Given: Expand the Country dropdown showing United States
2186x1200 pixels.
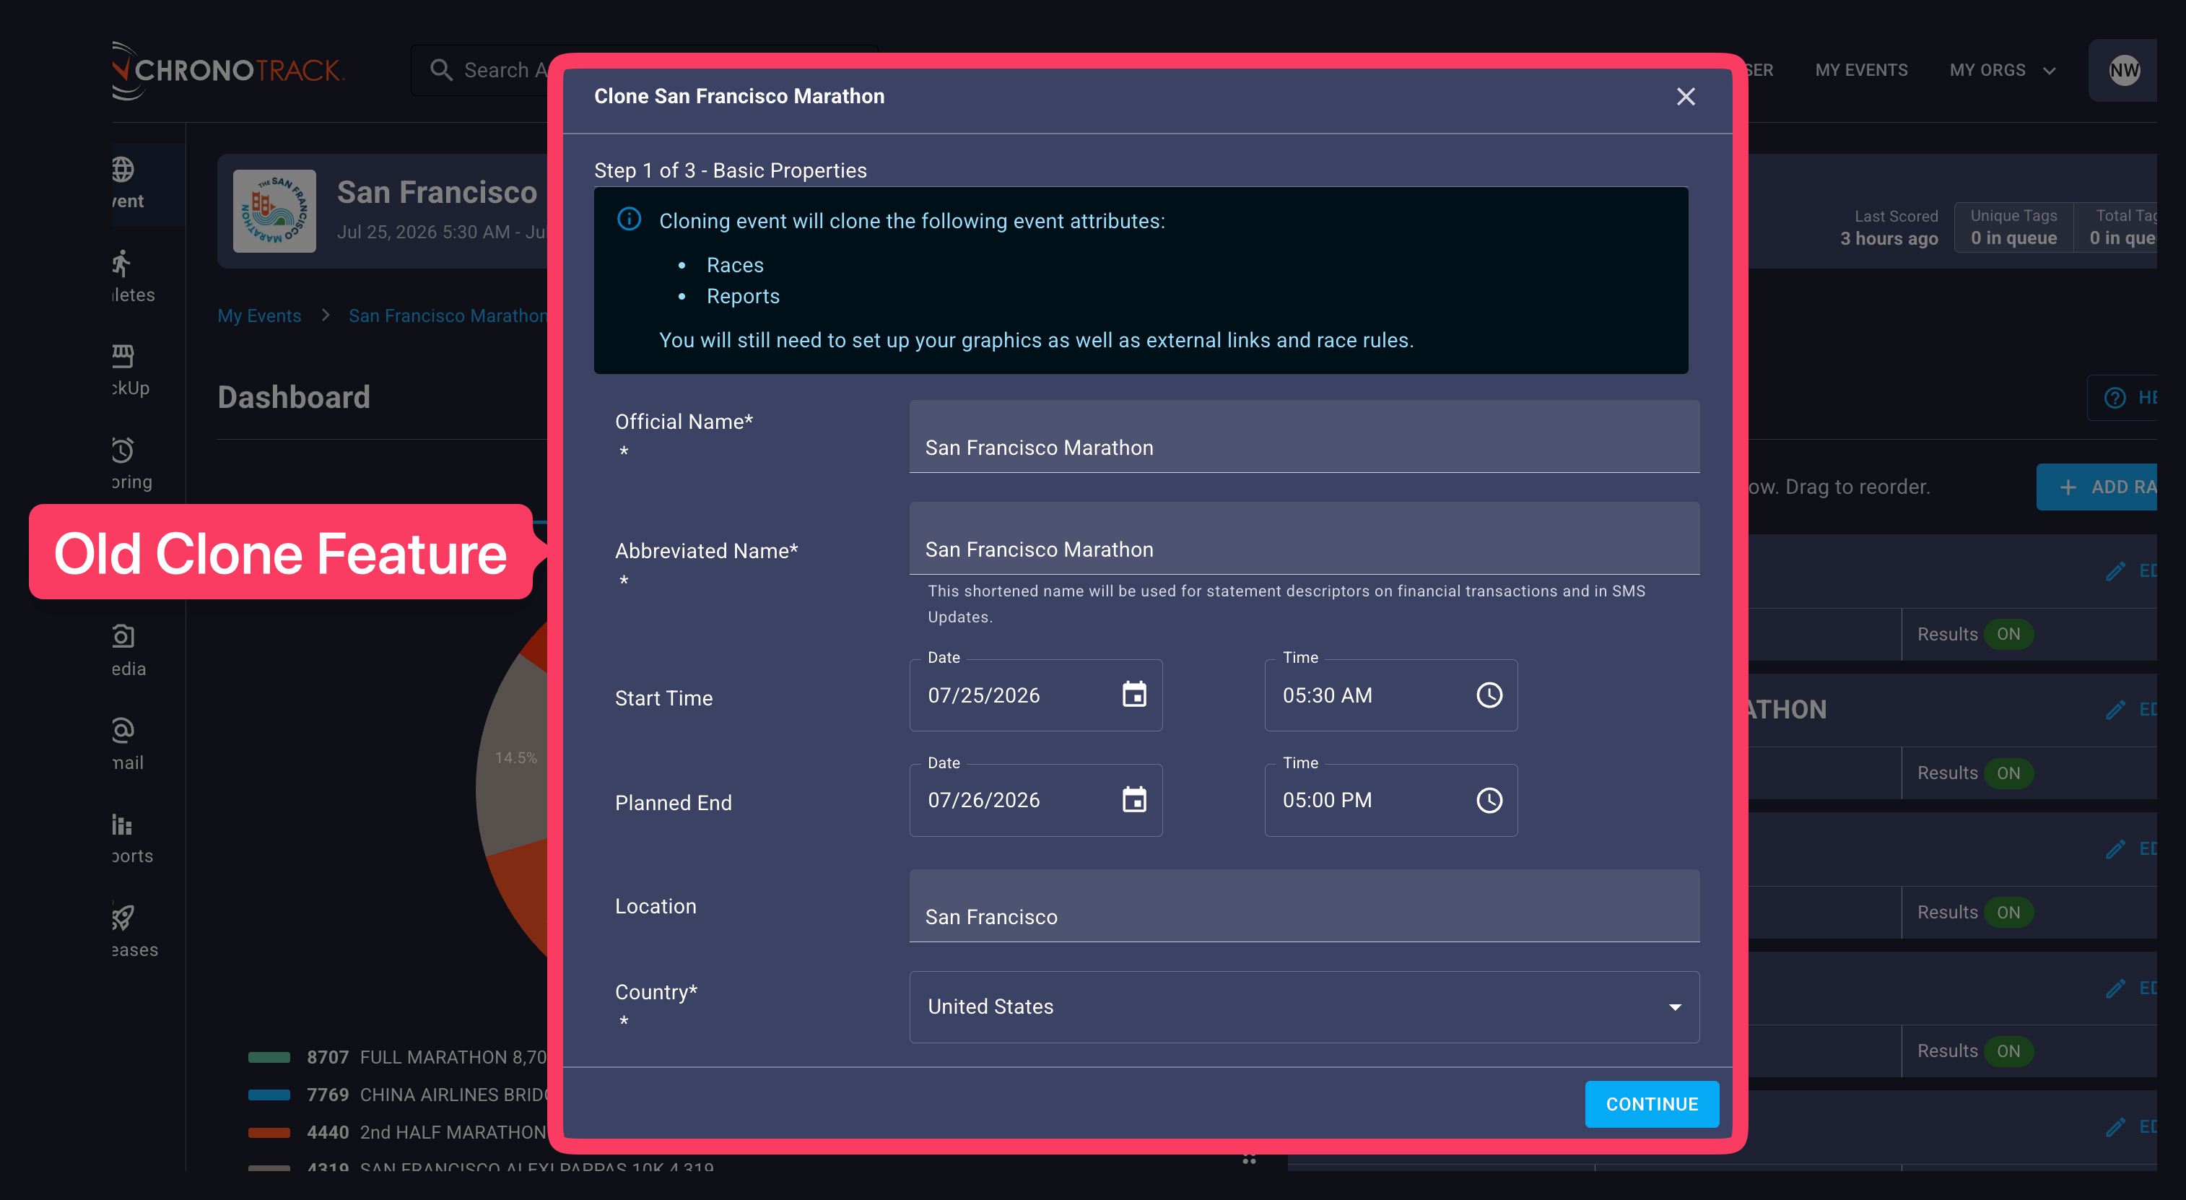Looking at the screenshot, I should click(x=1305, y=1006).
